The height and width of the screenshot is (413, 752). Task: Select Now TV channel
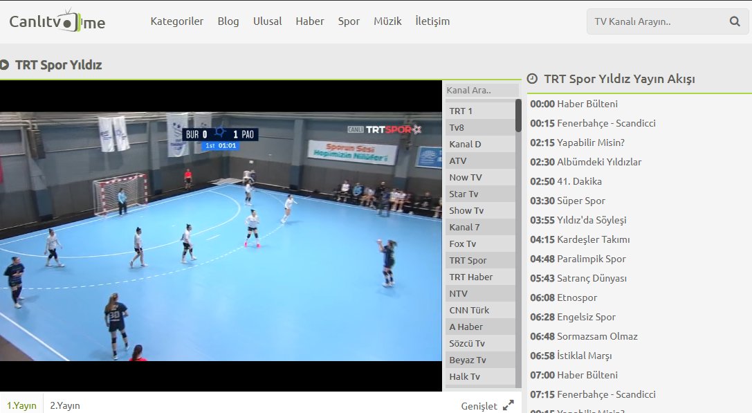click(480, 178)
